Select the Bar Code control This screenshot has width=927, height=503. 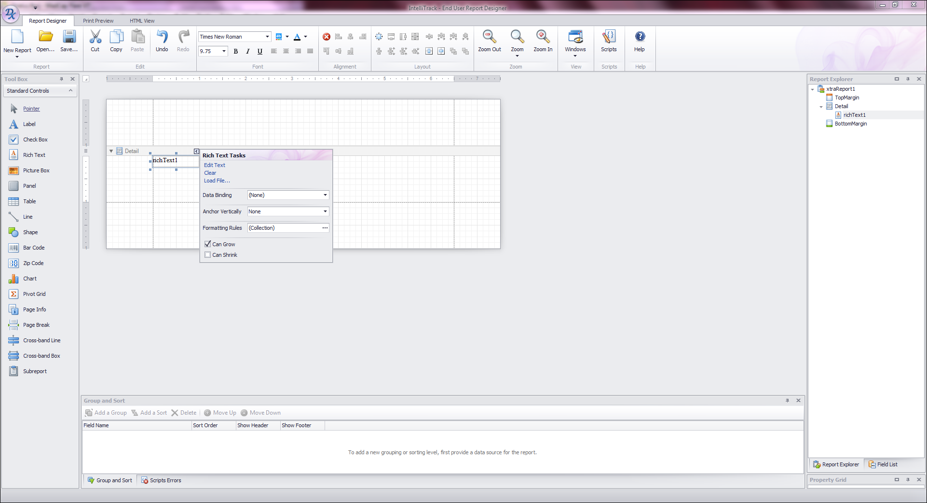(34, 248)
